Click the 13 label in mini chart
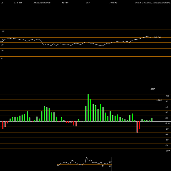This screenshot has height=171, width=171. (110, 162)
